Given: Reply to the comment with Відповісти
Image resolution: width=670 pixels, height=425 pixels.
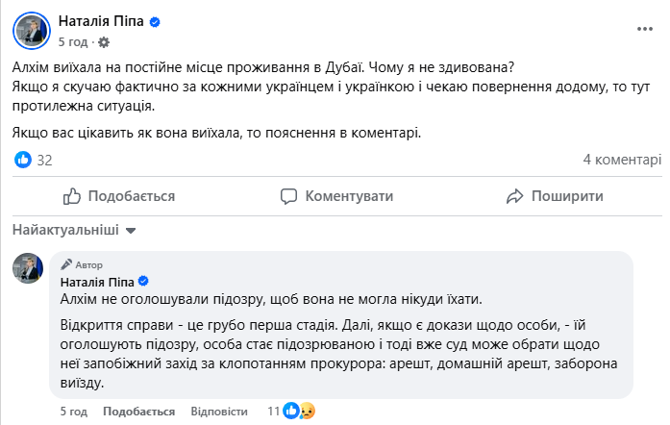Looking at the screenshot, I should [219, 411].
